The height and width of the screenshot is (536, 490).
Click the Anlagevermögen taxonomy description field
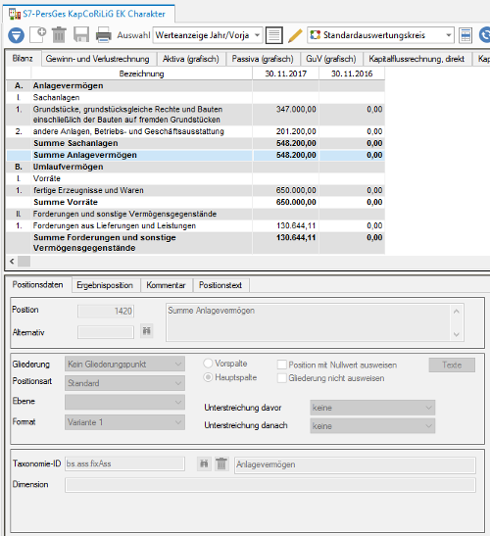pyautogui.click(x=355, y=464)
